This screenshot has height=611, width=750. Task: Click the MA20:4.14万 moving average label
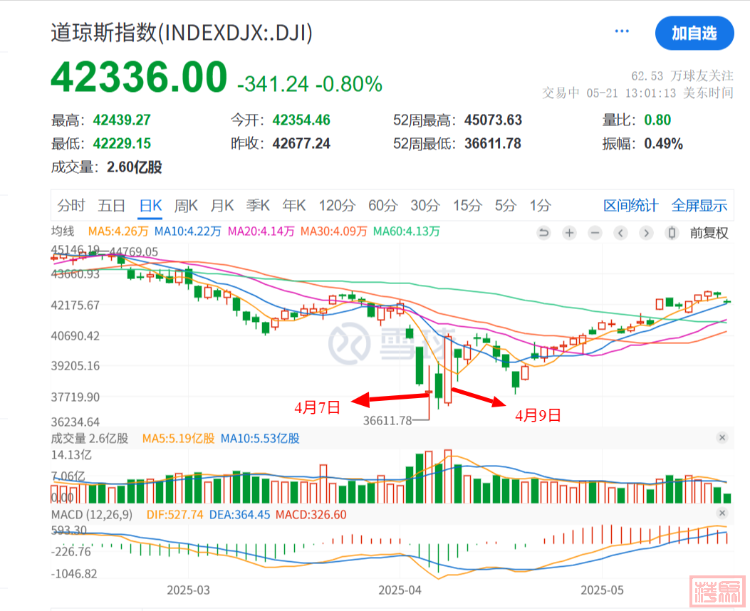point(261,231)
